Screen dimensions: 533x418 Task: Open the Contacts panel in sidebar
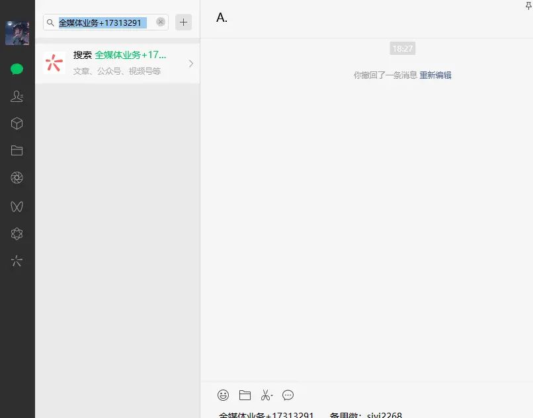point(17,96)
